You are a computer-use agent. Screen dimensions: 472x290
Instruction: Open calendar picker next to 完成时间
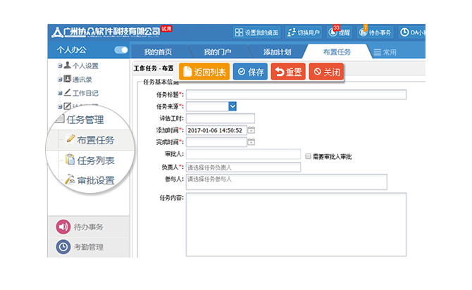(x=251, y=142)
